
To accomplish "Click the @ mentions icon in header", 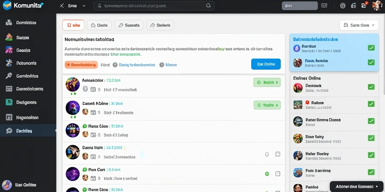I will pos(343,6).
